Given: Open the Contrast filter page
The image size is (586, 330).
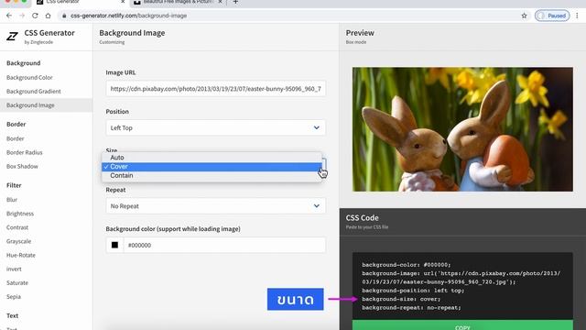Looking at the screenshot, I should tap(17, 227).
